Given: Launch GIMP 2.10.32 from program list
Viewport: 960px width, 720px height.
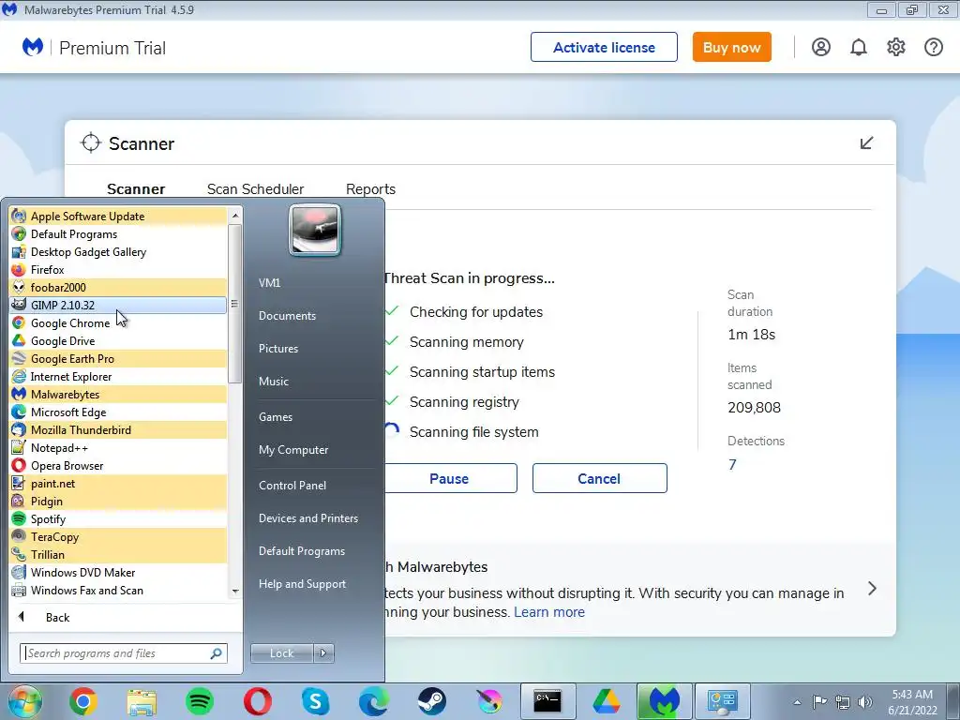Looking at the screenshot, I should (x=118, y=305).
